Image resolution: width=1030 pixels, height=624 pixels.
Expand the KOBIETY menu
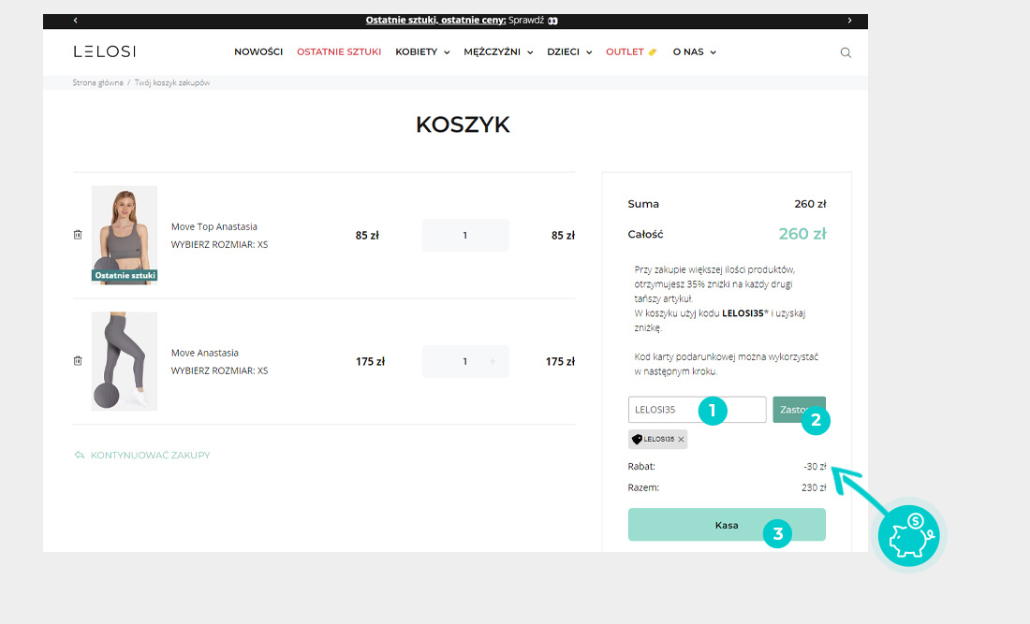coord(422,51)
